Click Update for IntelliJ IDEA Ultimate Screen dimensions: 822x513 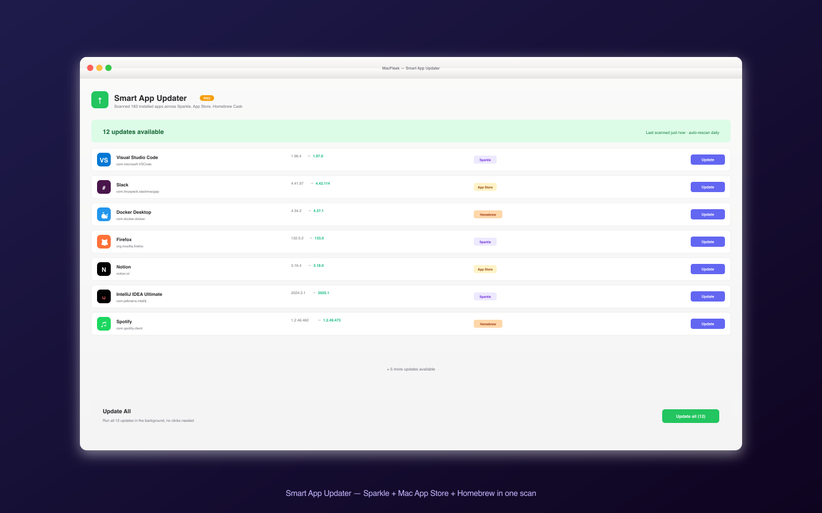(x=708, y=296)
